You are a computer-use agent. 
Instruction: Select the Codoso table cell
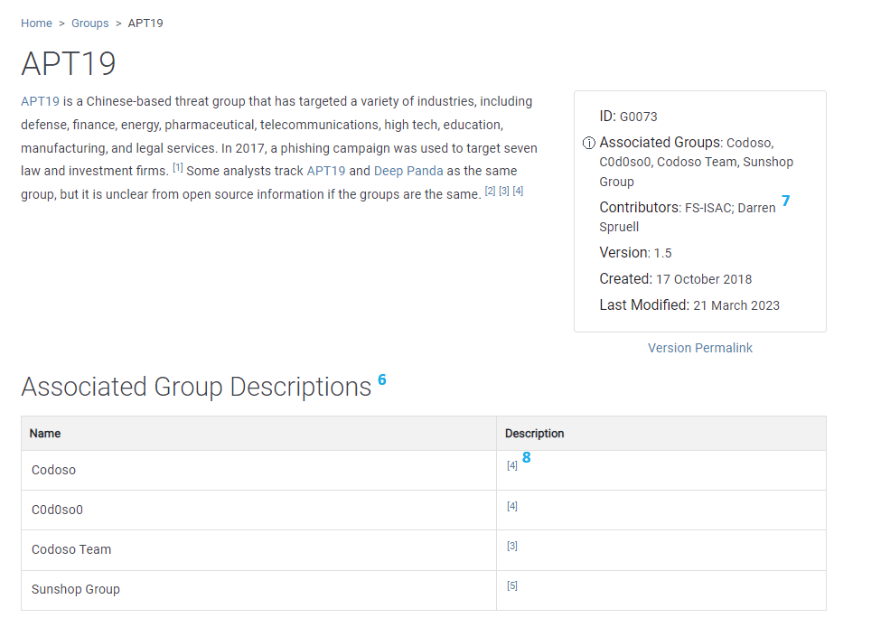pyautogui.click(x=258, y=471)
